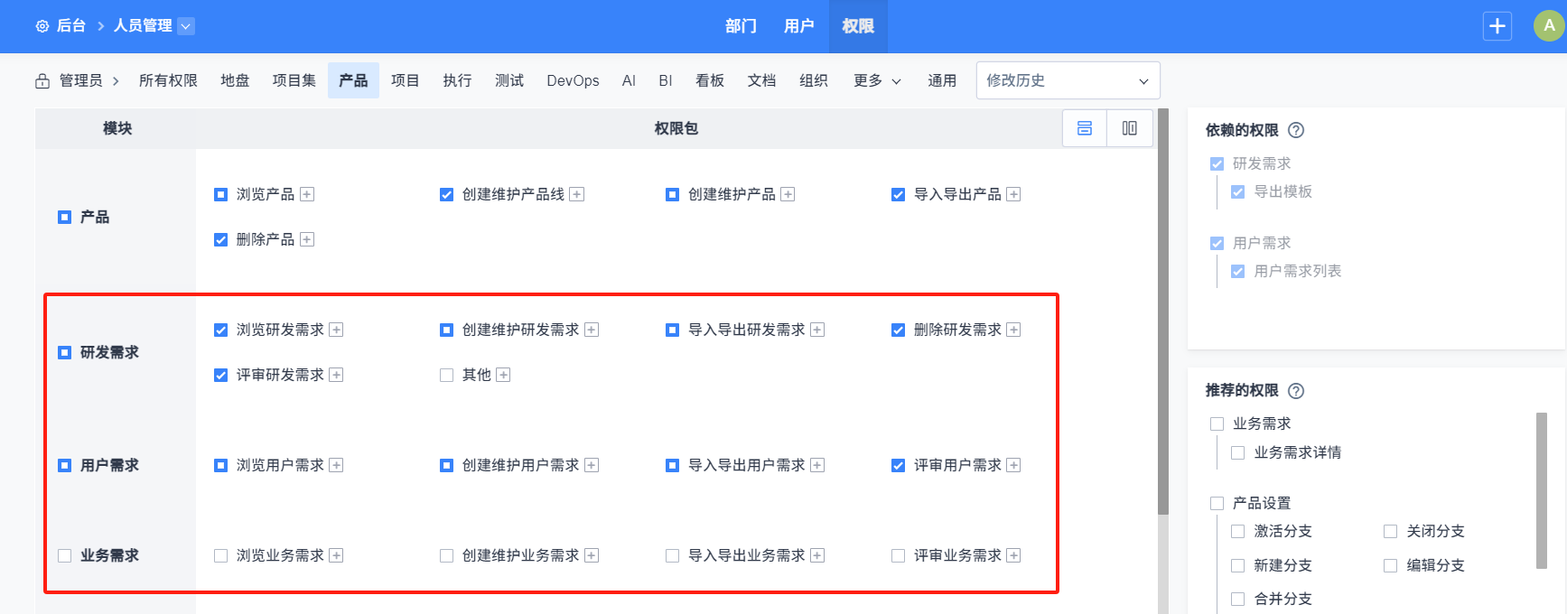Click help icon beside 依赖的权限

(1296, 130)
